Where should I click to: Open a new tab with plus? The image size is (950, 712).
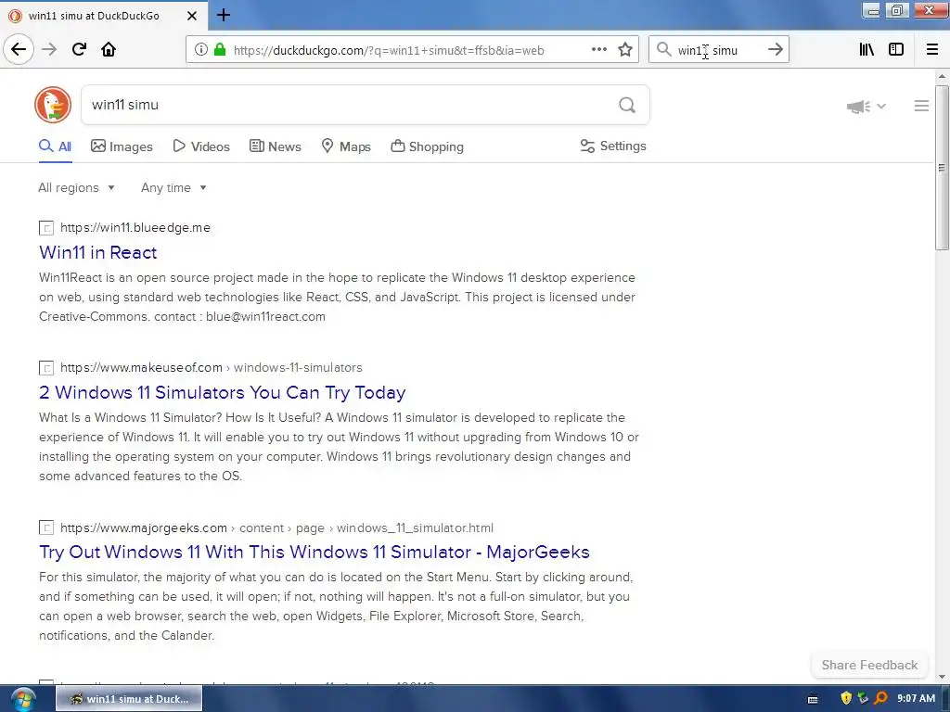(223, 15)
